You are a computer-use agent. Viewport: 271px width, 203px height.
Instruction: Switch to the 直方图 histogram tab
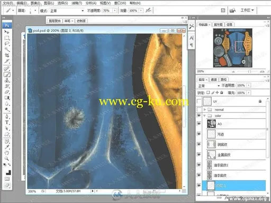[x=218, y=25]
